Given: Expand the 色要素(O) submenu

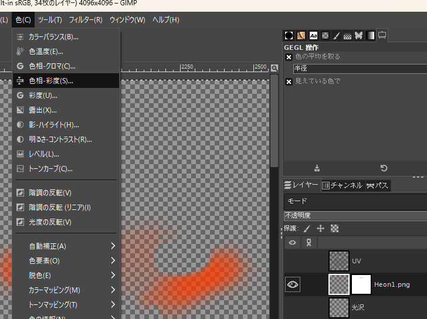Looking at the screenshot, I should pos(66,261).
